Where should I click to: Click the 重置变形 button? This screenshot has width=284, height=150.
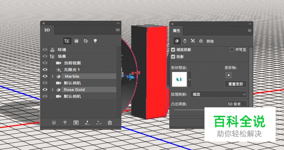pos(236,84)
